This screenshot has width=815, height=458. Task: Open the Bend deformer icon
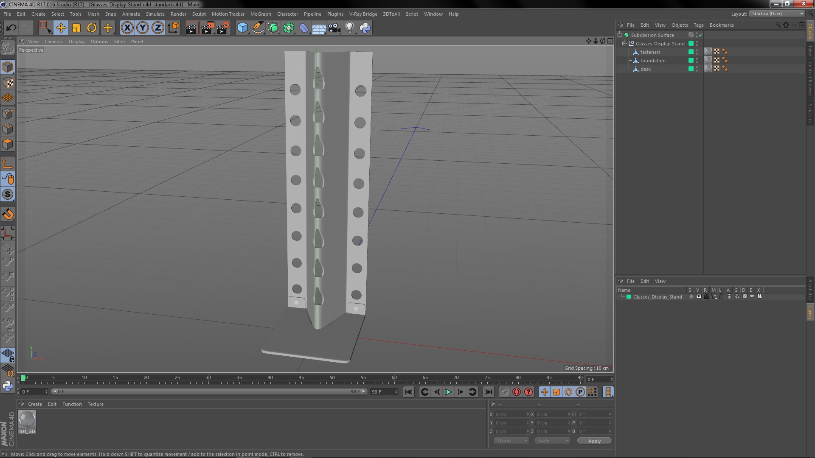pos(304,28)
